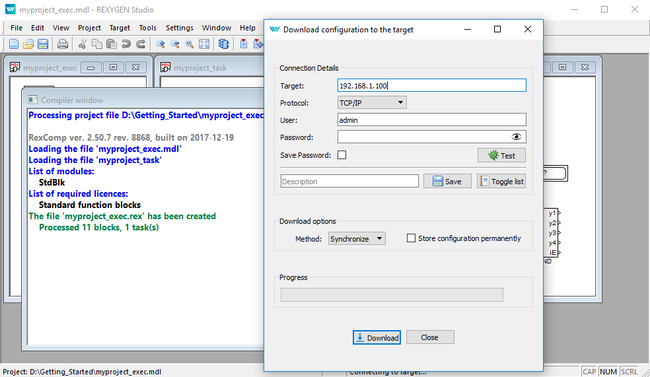Image resolution: width=650 pixels, height=377 pixels.
Task: Click the MDL icon of myproject_task window
Action: click(165, 67)
